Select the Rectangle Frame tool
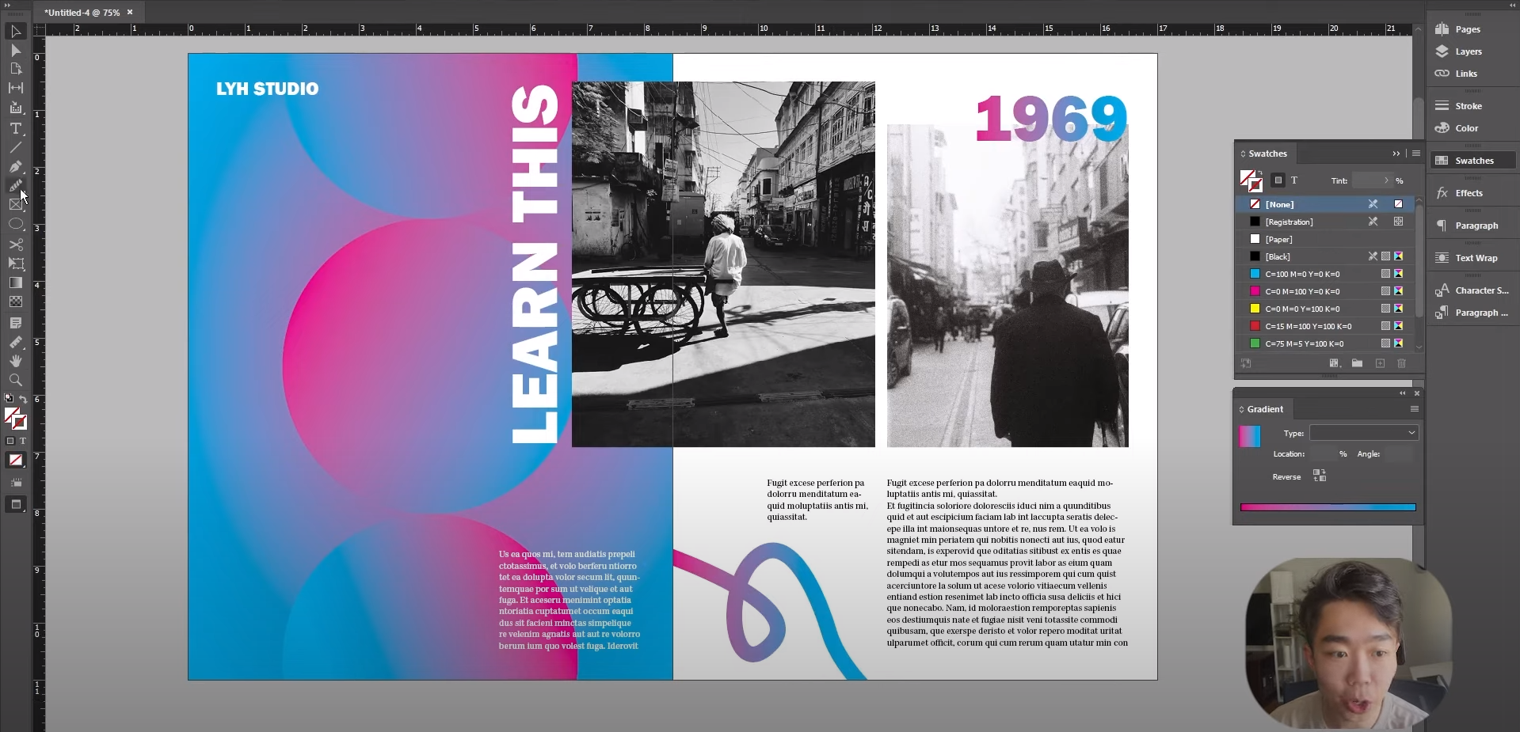 [15, 205]
